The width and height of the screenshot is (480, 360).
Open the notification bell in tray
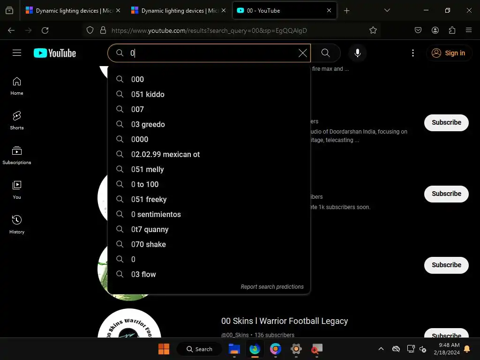tap(467, 349)
